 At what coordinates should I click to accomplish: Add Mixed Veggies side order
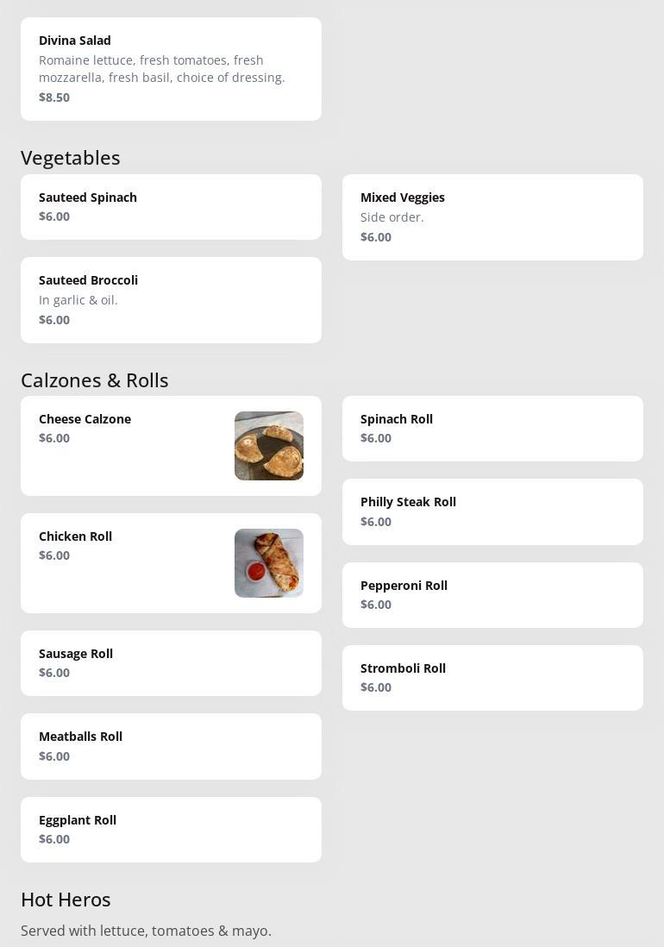point(492,217)
